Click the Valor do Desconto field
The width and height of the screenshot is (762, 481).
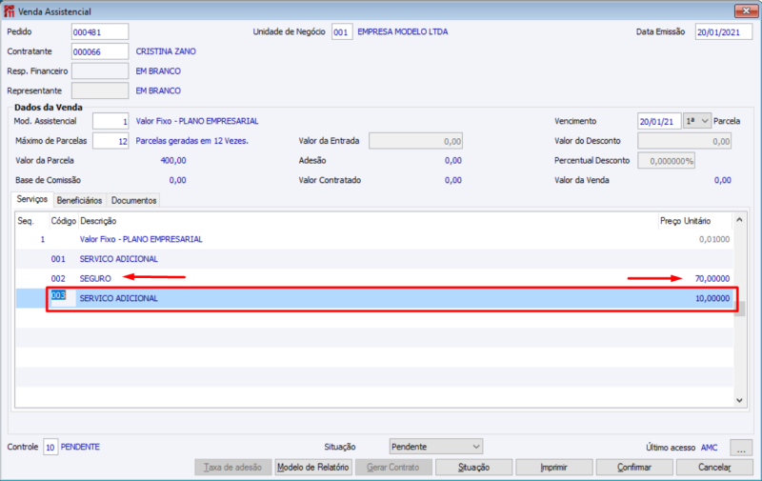coord(684,141)
